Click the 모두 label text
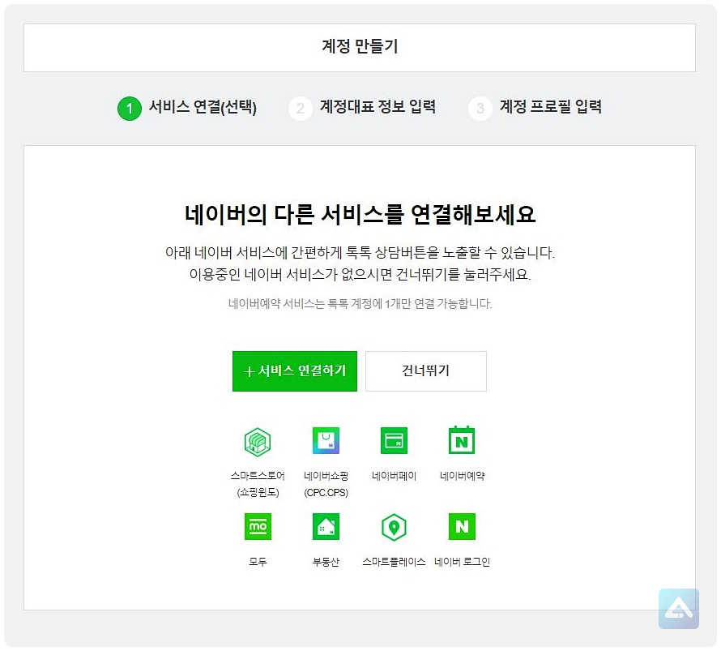Image resolution: width=721 pixels, height=651 pixels. [258, 561]
